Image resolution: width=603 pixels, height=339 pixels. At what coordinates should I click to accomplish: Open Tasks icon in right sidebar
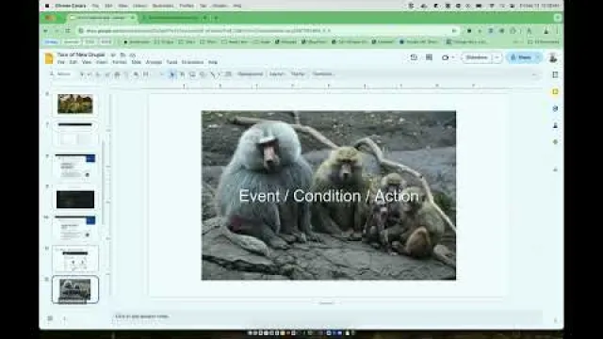click(x=555, y=109)
